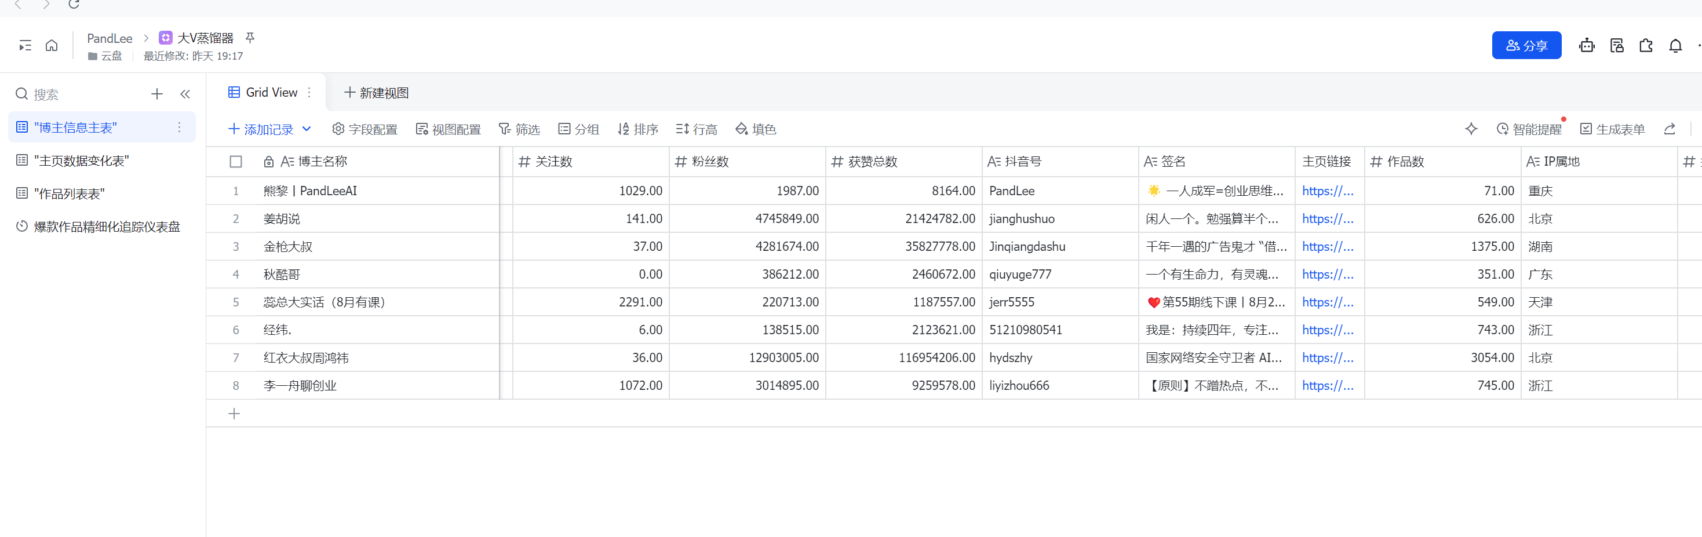Open more options for 博主信息主表

pyautogui.click(x=179, y=127)
